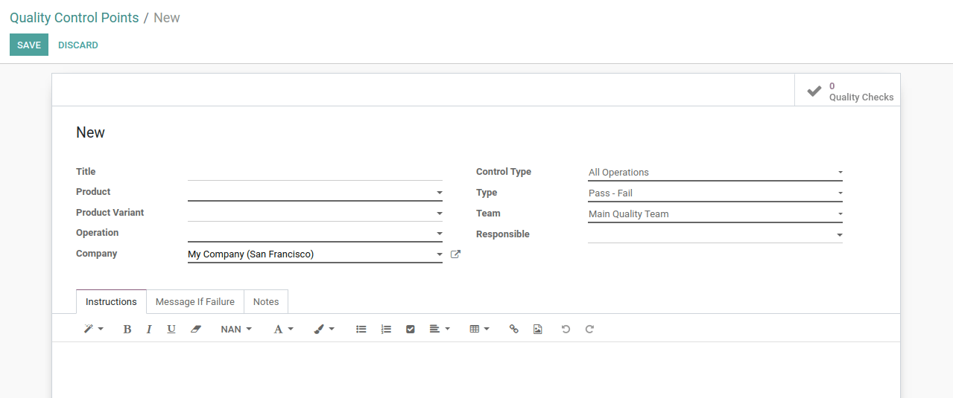
Task: Switch to the Message If Failure tab
Action: coord(195,301)
